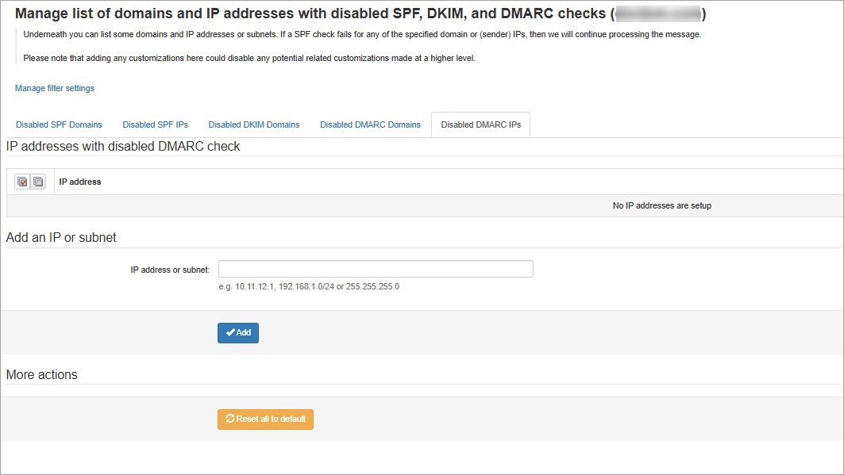
Task: Open the Disabled SPF IPs tab
Action: [155, 124]
